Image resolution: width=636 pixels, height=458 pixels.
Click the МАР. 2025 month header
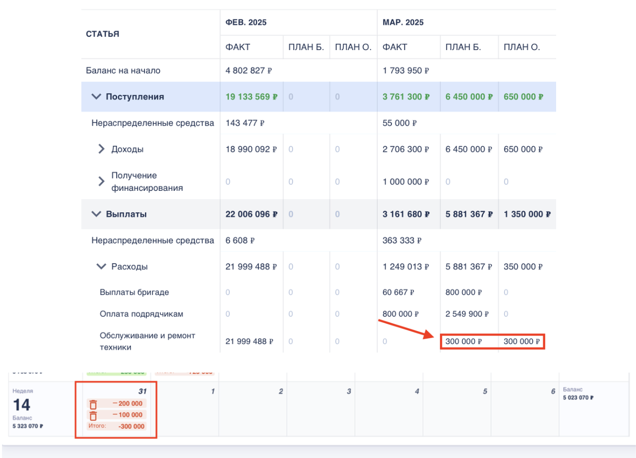click(403, 23)
